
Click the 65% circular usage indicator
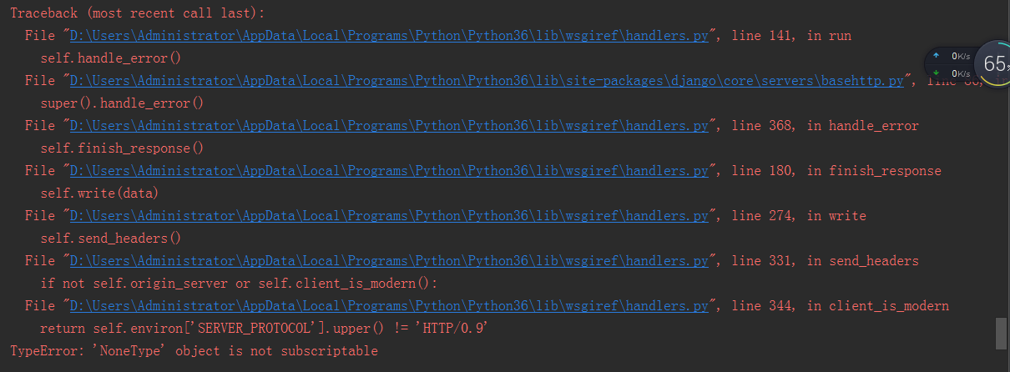pos(993,64)
